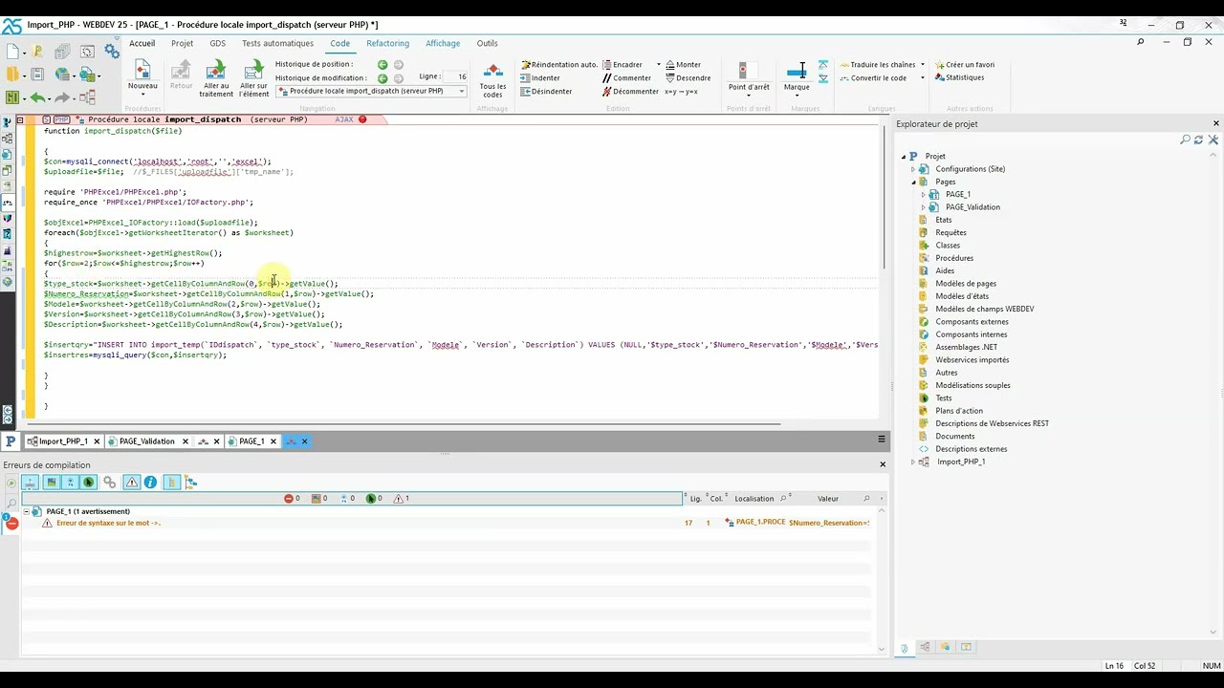
Task: Click the Statistiques button
Action: tap(959, 77)
